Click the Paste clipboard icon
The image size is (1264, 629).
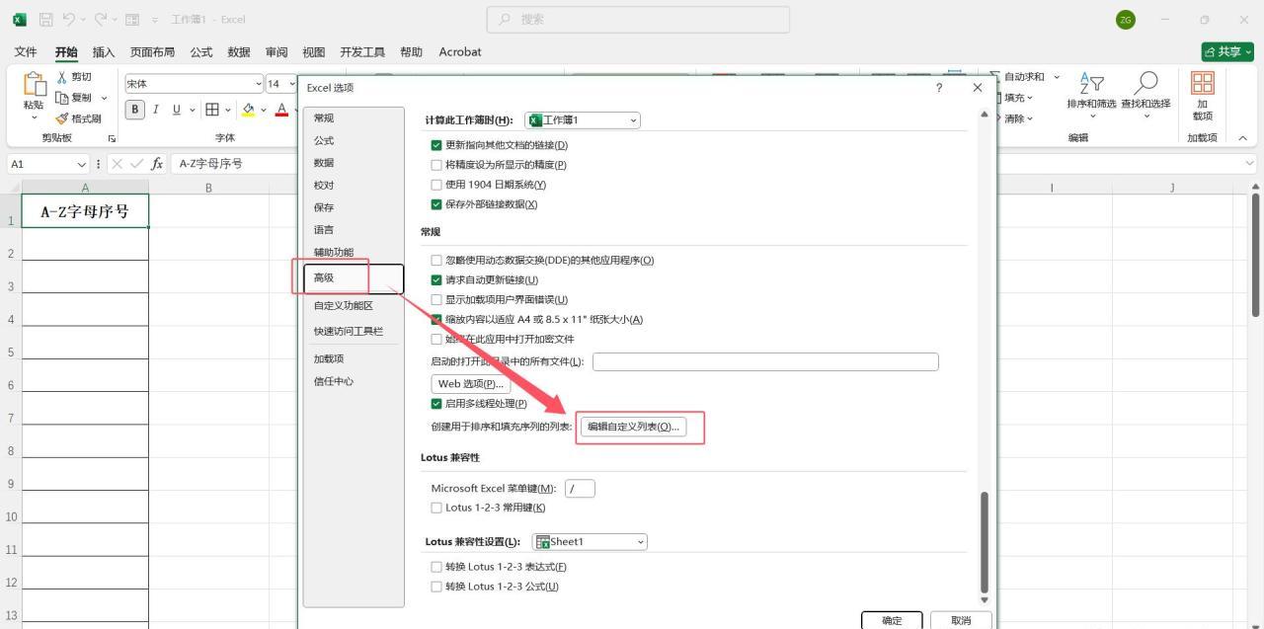34,85
